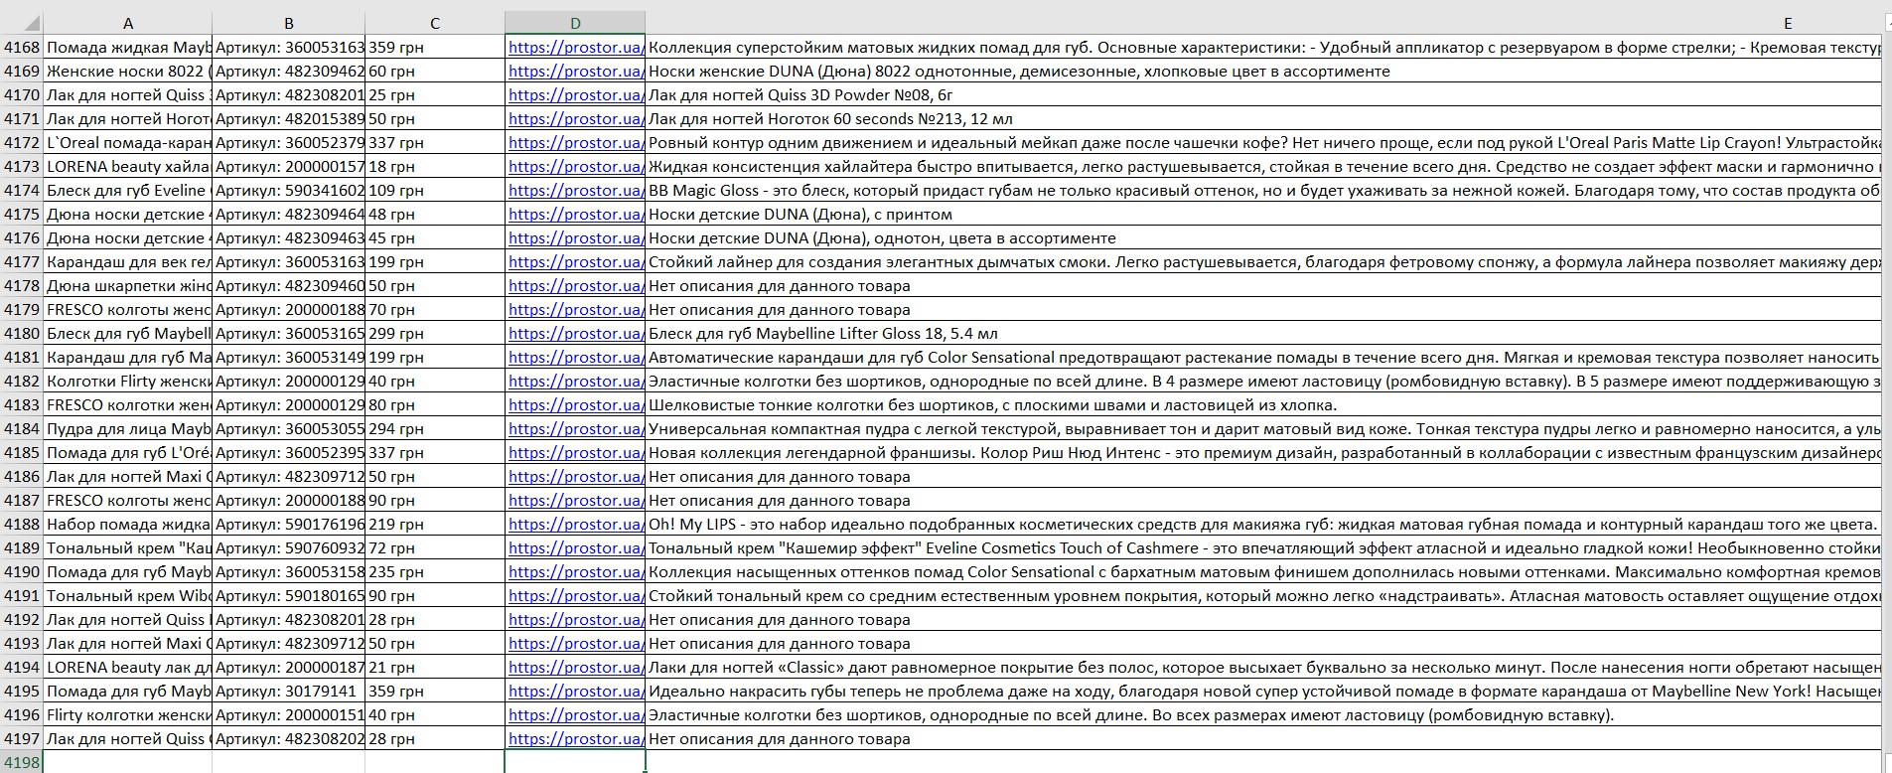Open prostor.ua link in row 4177
The image size is (1892, 773).
(576, 261)
